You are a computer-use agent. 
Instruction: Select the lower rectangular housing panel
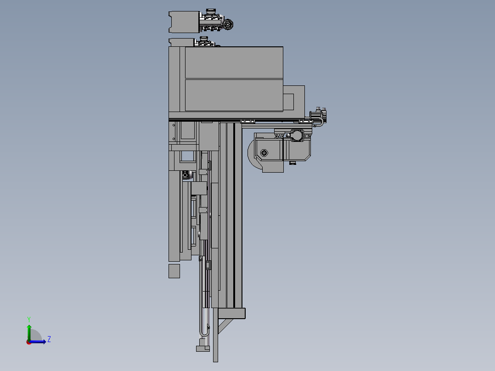coord(234,95)
